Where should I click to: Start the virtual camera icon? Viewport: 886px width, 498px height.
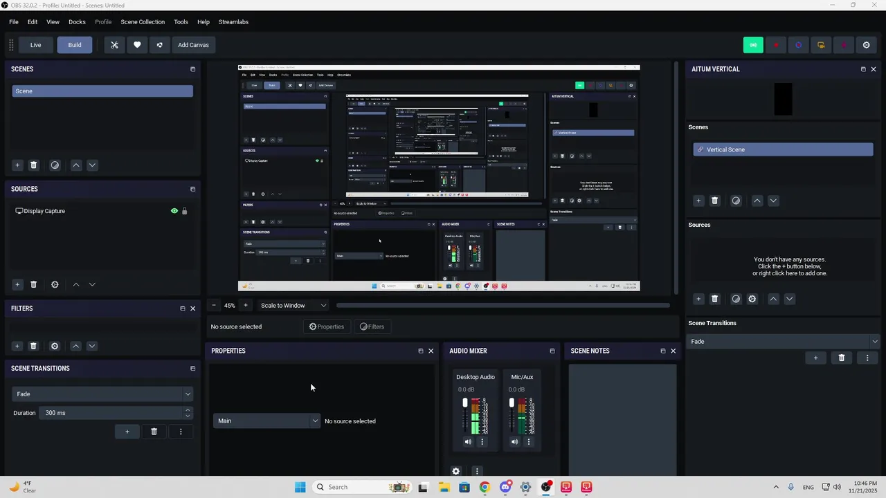pyautogui.click(x=821, y=45)
